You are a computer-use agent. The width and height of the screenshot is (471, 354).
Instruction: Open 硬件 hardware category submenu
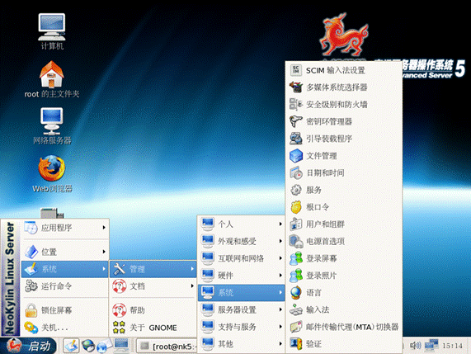241,276
